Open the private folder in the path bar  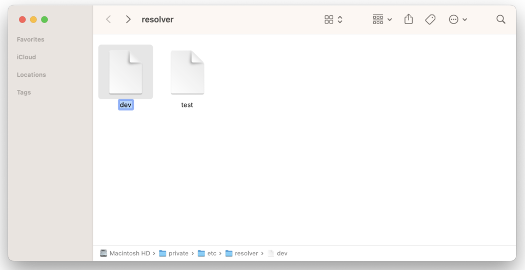[178, 253]
